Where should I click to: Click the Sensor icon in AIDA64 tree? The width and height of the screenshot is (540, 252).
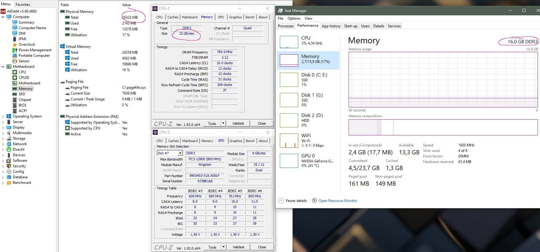[14, 61]
